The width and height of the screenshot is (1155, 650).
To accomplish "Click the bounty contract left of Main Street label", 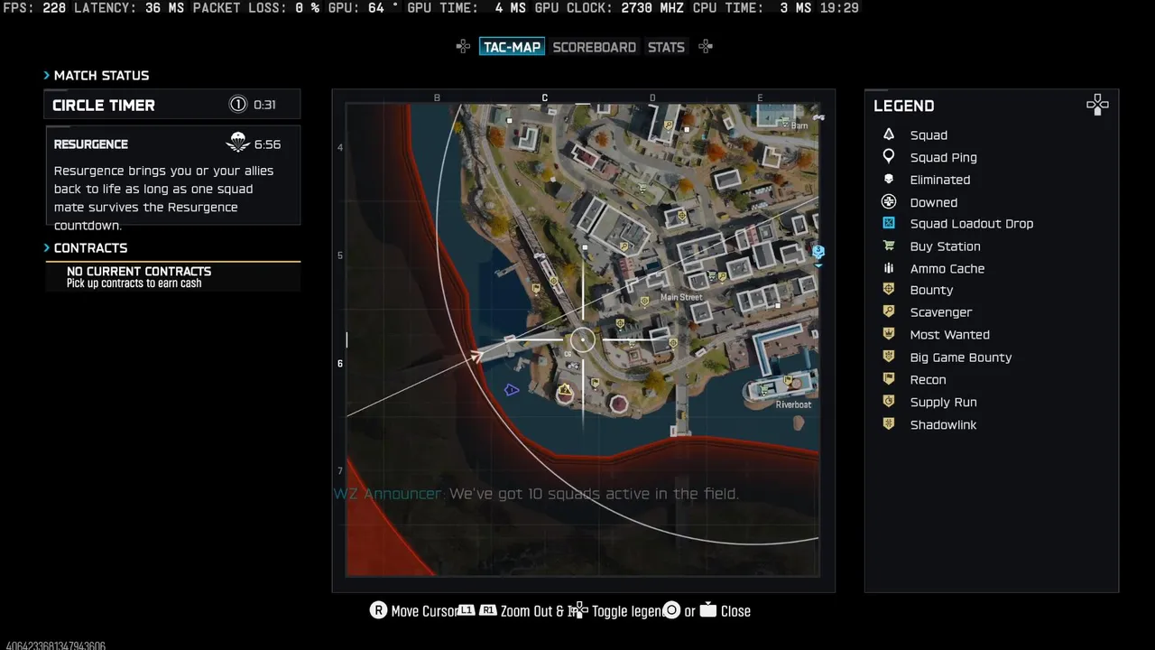I will click(643, 301).
